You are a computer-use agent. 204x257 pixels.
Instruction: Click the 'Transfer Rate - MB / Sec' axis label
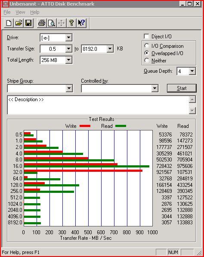[86, 238]
